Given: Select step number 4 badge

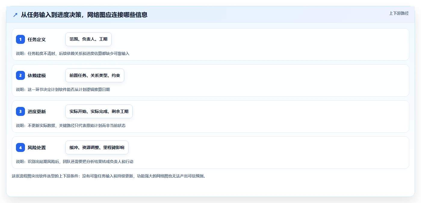Looking at the screenshot, I should pyautogui.click(x=20, y=147).
